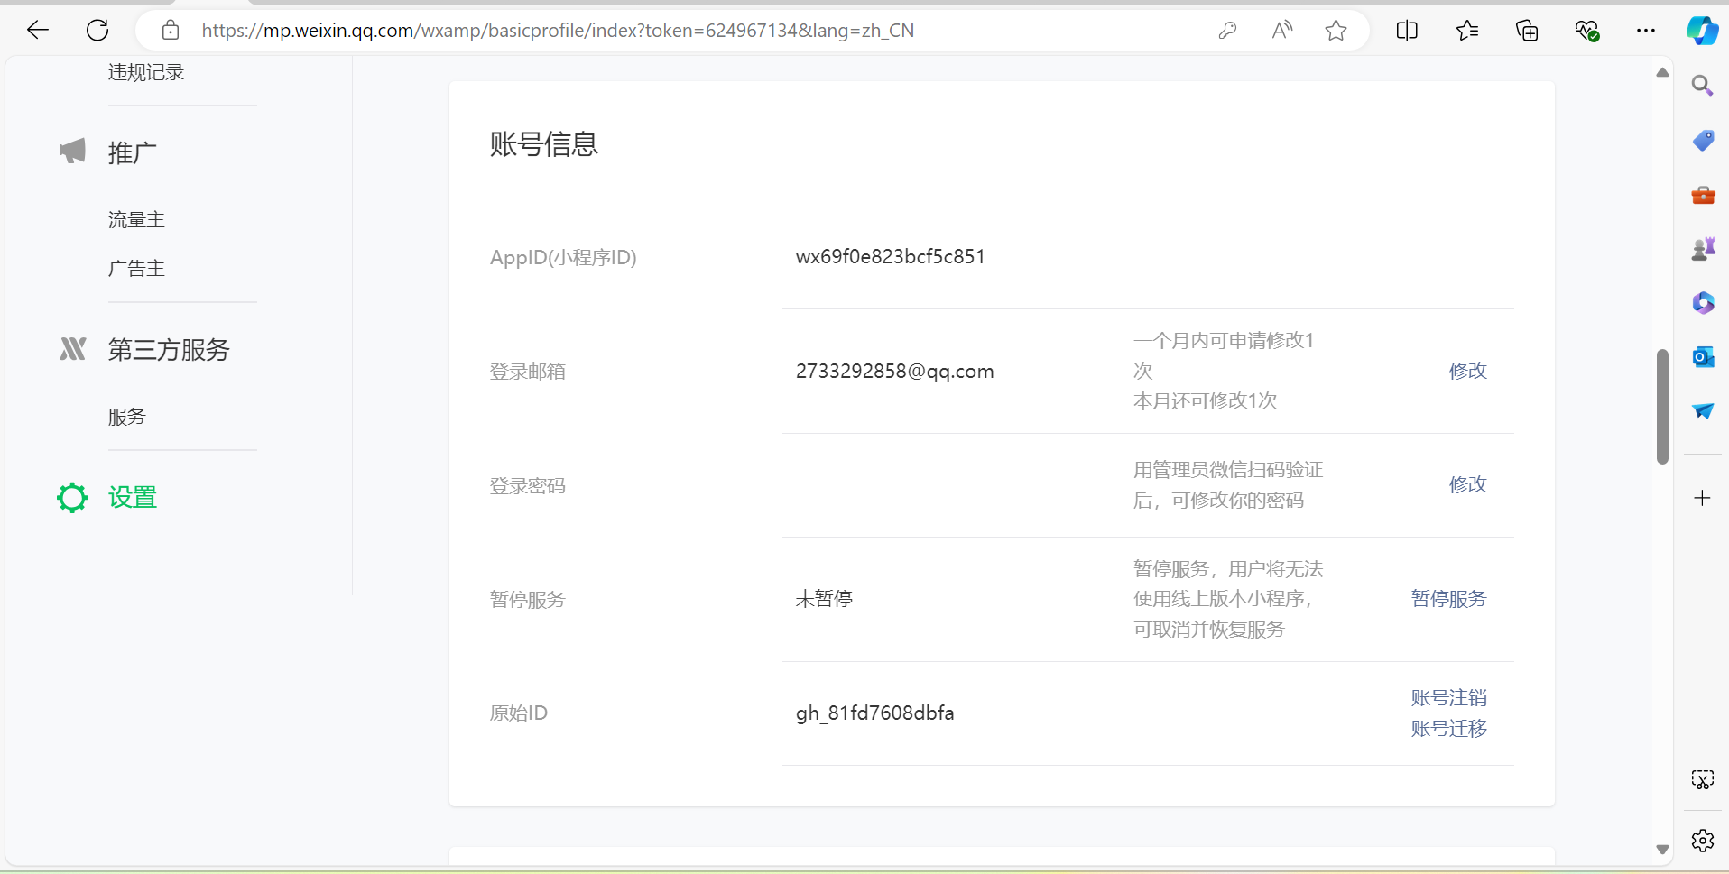Image resolution: width=1729 pixels, height=874 pixels.
Task: Open the Copilot icon
Action: (1702, 31)
